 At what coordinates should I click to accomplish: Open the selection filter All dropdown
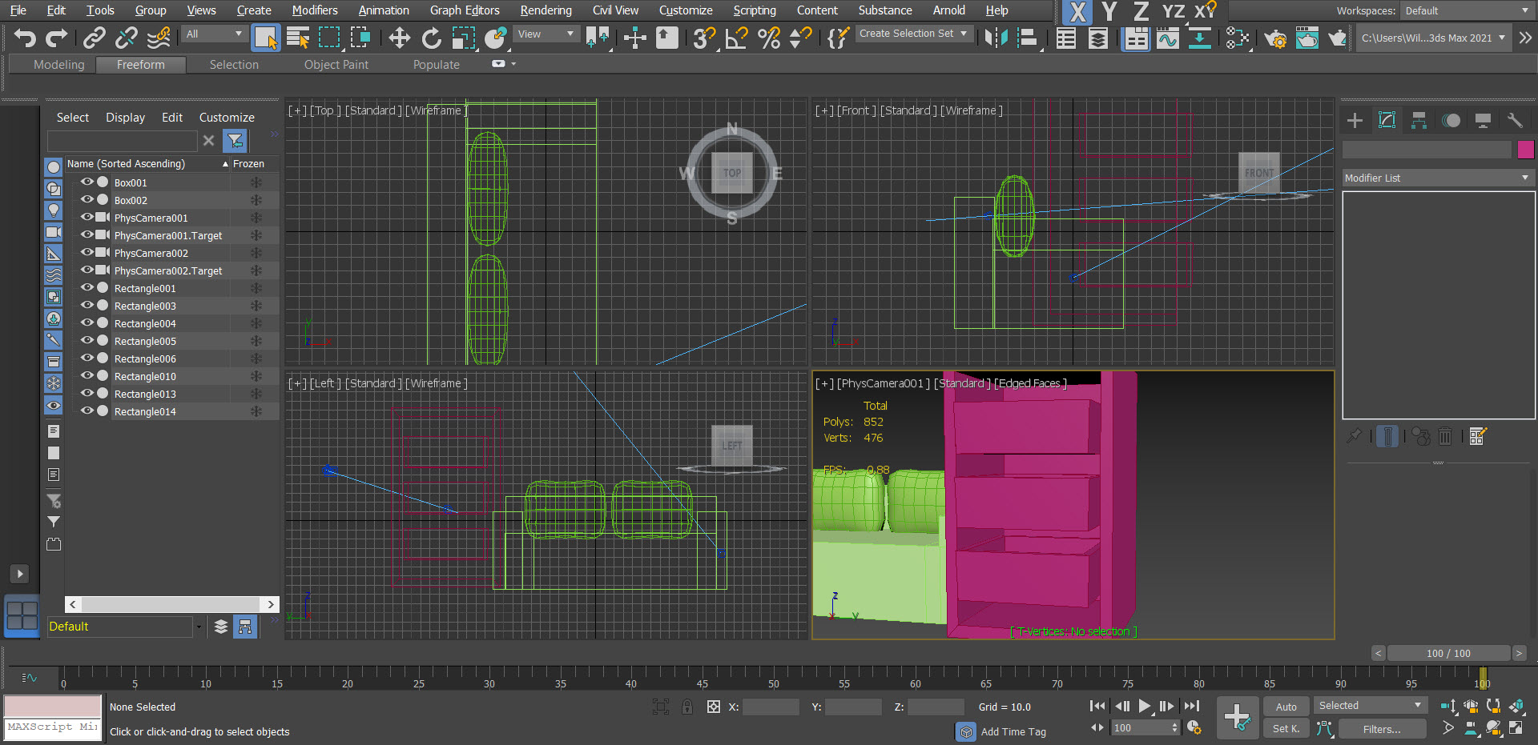pyautogui.click(x=214, y=34)
